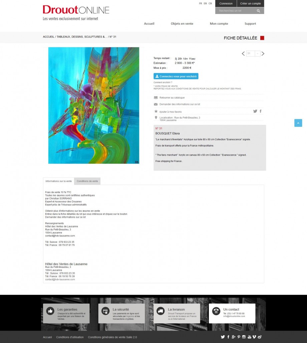Switch to Conditions de vente tab

coord(87,181)
